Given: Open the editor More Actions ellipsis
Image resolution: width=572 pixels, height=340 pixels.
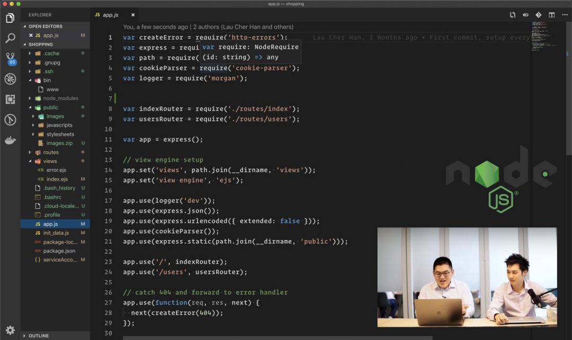Looking at the screenshot, I should (x=565, y=15).
